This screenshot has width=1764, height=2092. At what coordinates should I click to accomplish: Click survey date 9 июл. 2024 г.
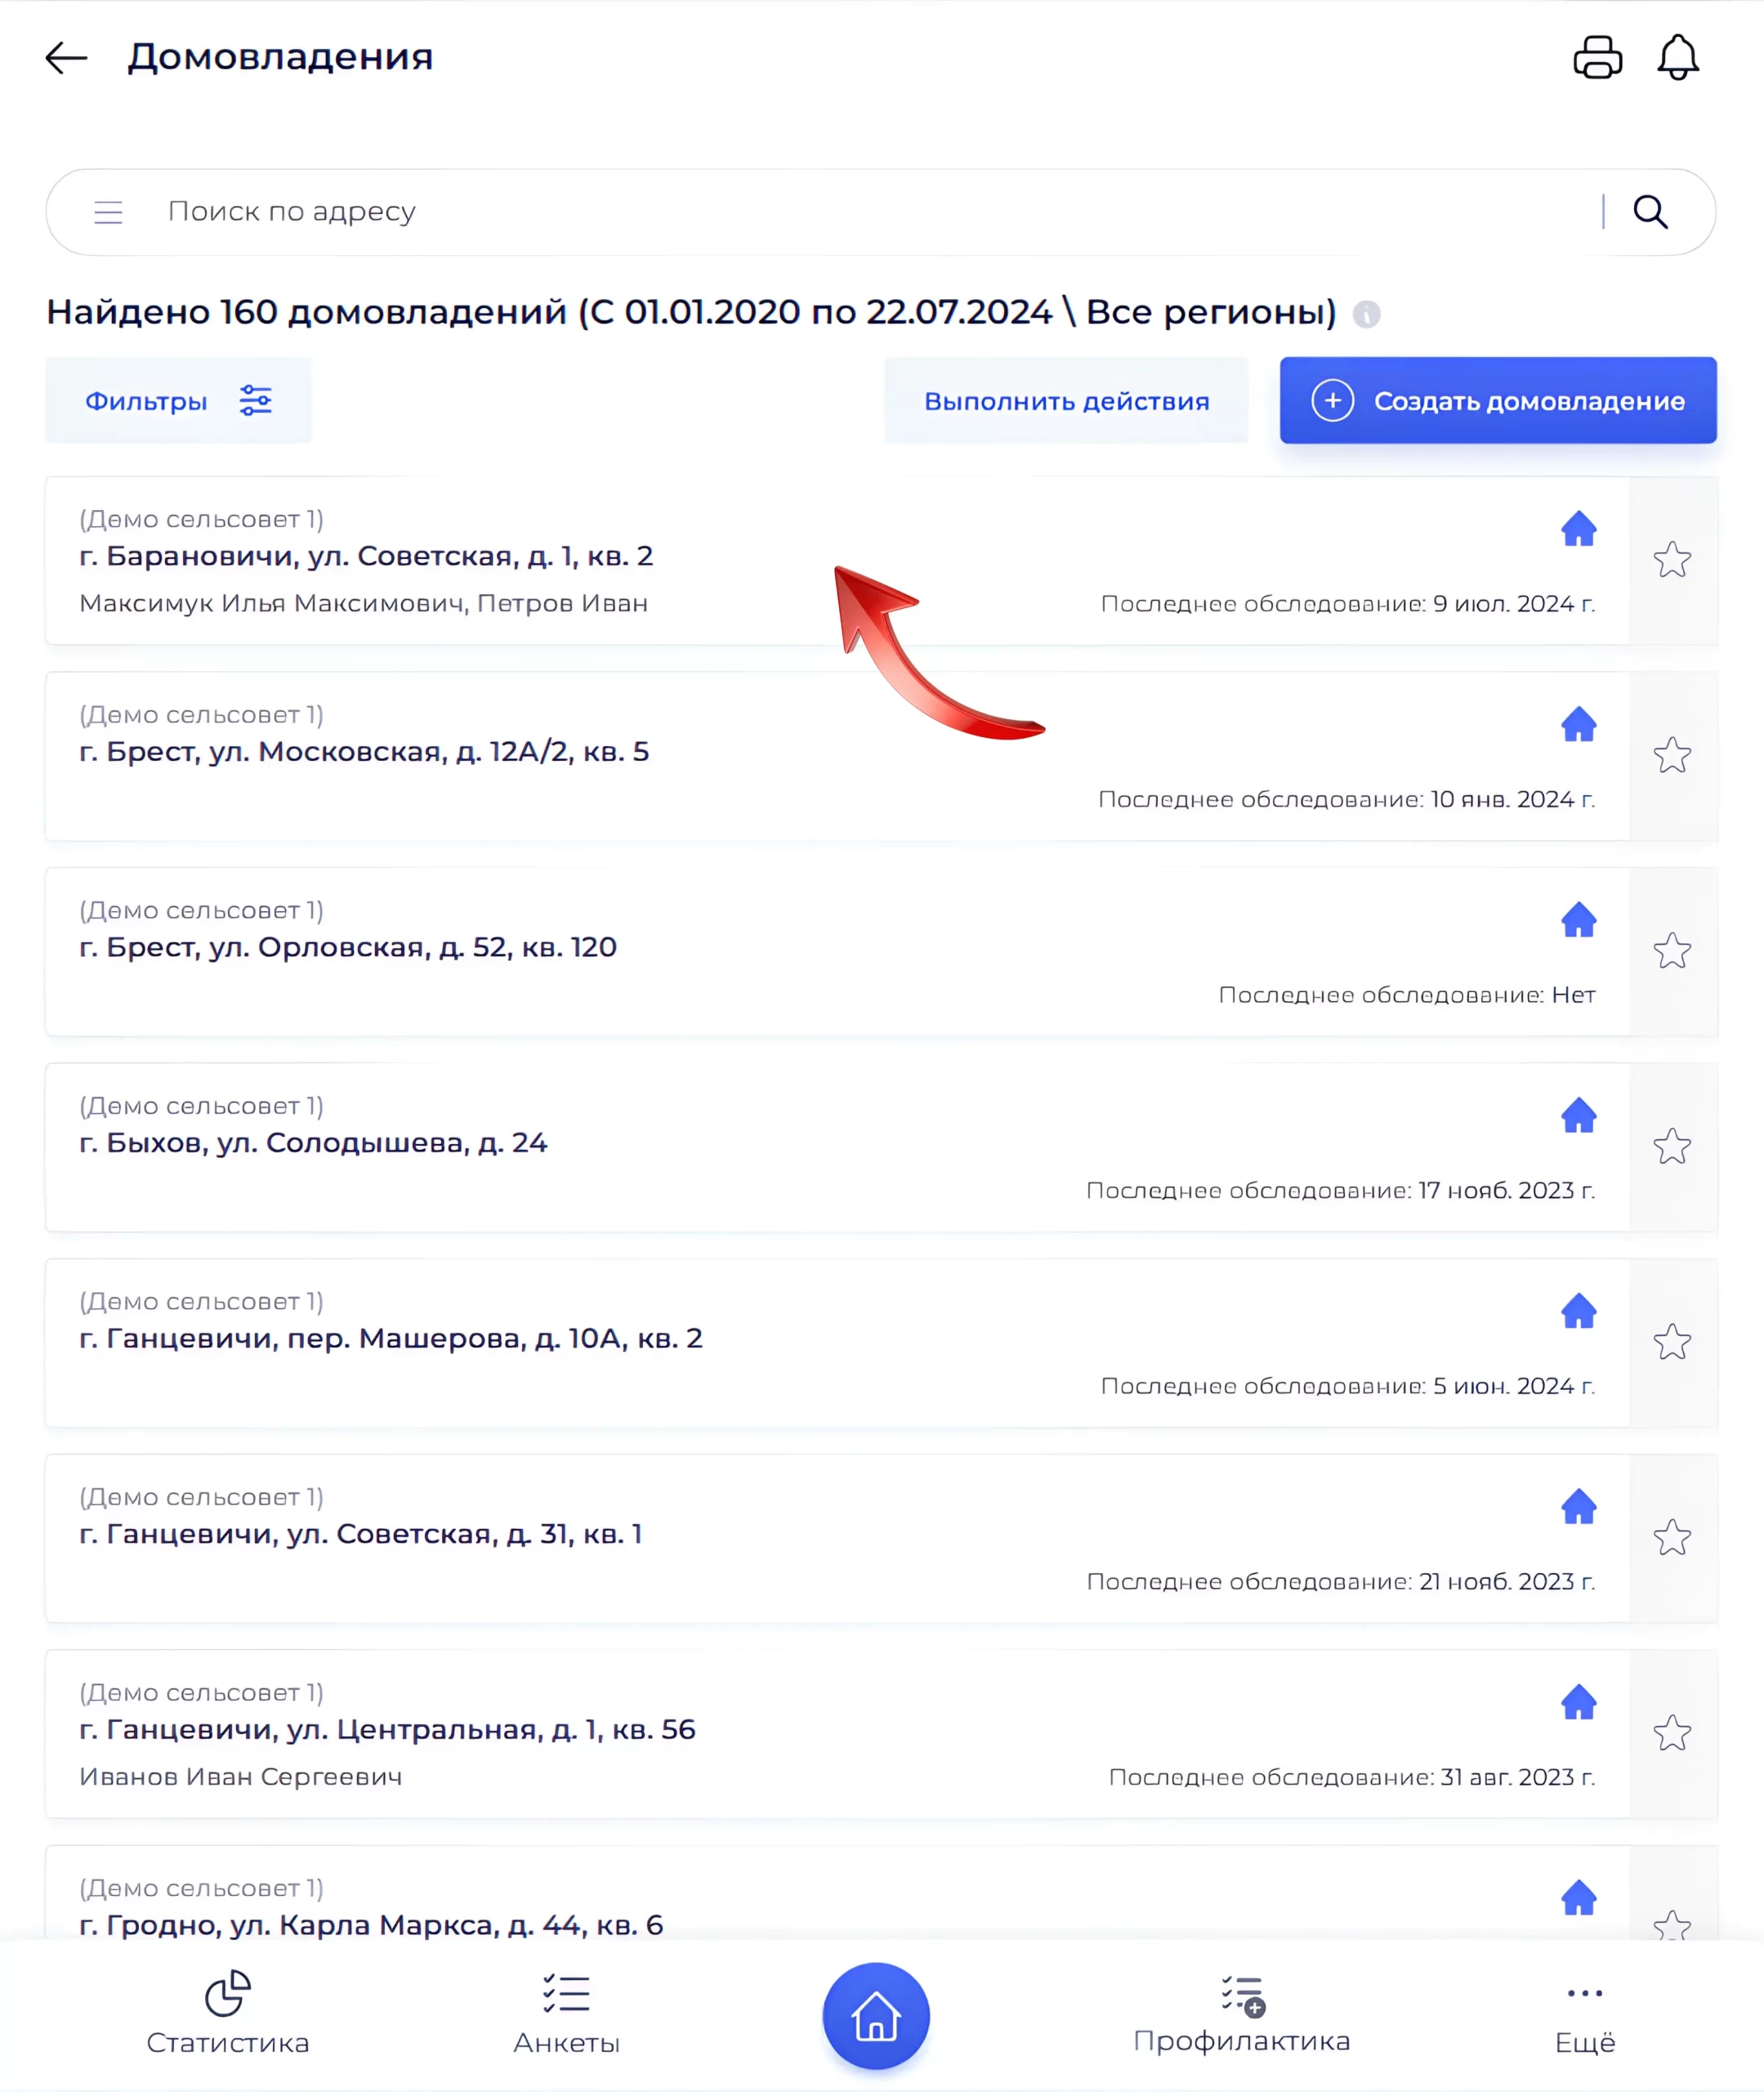click(1514, 604)
